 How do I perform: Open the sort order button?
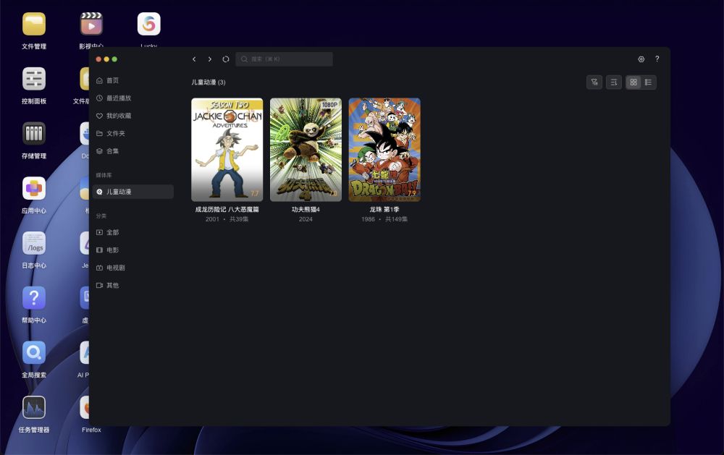(614, 82)
